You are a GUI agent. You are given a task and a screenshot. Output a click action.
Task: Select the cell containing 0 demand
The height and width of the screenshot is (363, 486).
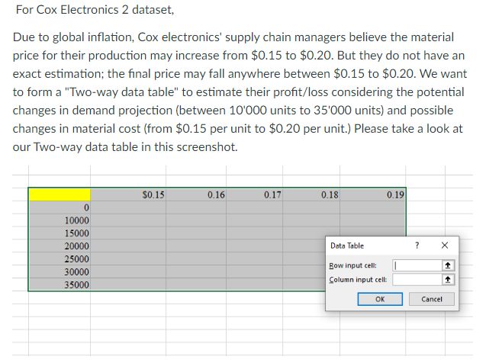(x=60, y=207)
